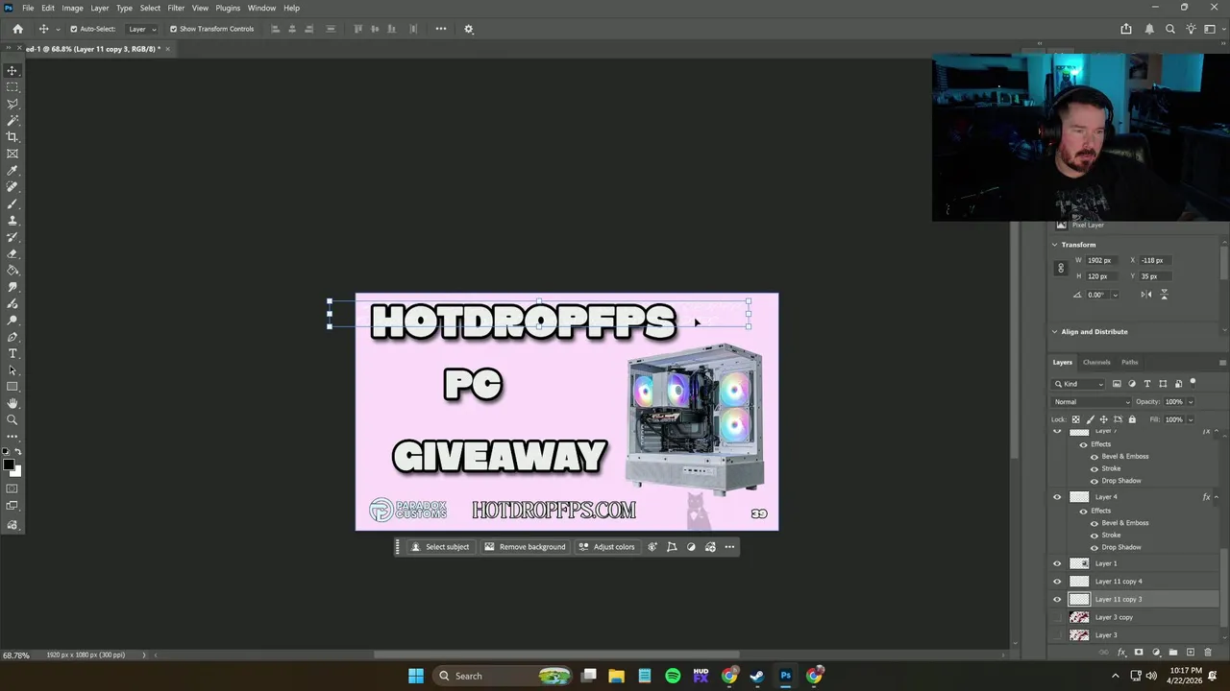The height and width of the screenshot is (691, 1230).
Task: Open the Opacity slider dropdown arrow
Action: [x=1191, y=402]
